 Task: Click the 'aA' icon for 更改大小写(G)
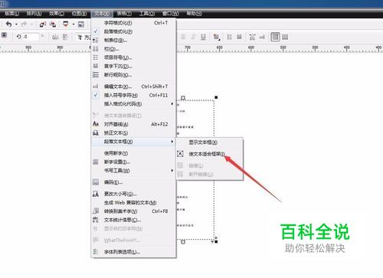tap(96, 194)
